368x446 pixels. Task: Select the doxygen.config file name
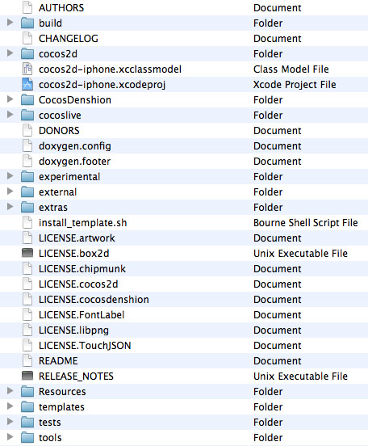tap(75, 146)
